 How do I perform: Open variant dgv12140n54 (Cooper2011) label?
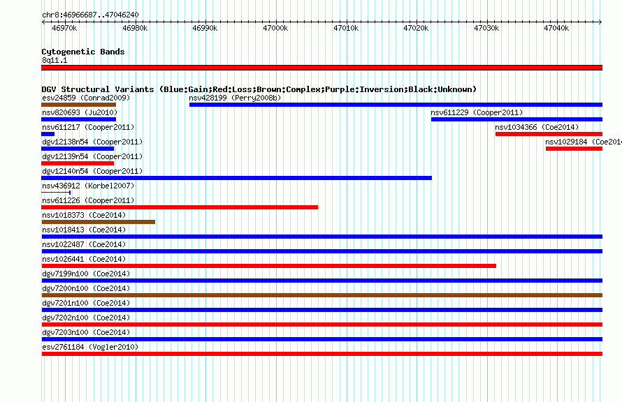point(92,171)
